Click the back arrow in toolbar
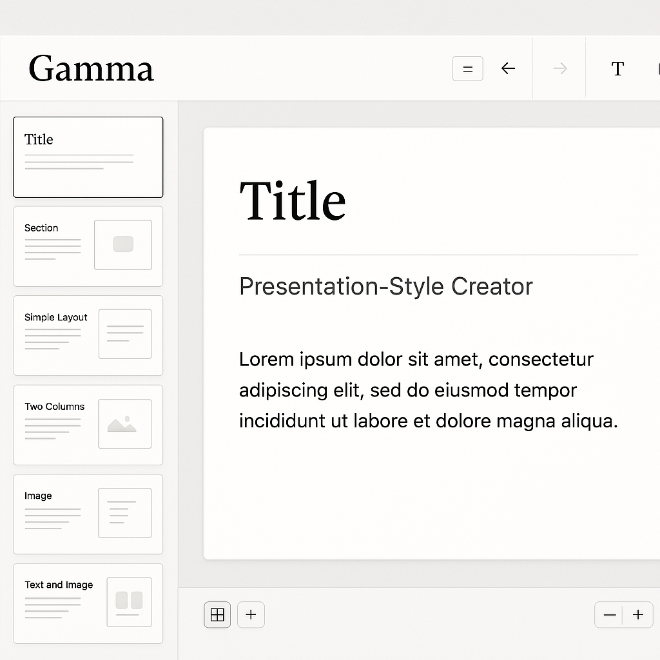 tap(508, 68)
